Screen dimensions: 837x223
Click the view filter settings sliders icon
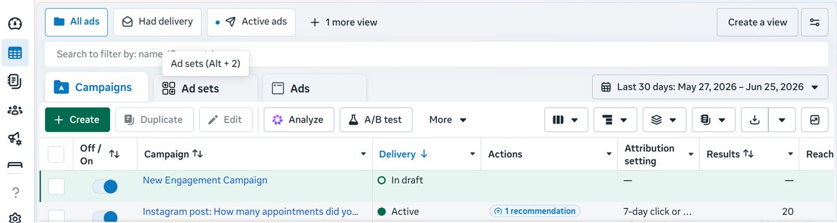pos(815,23)
